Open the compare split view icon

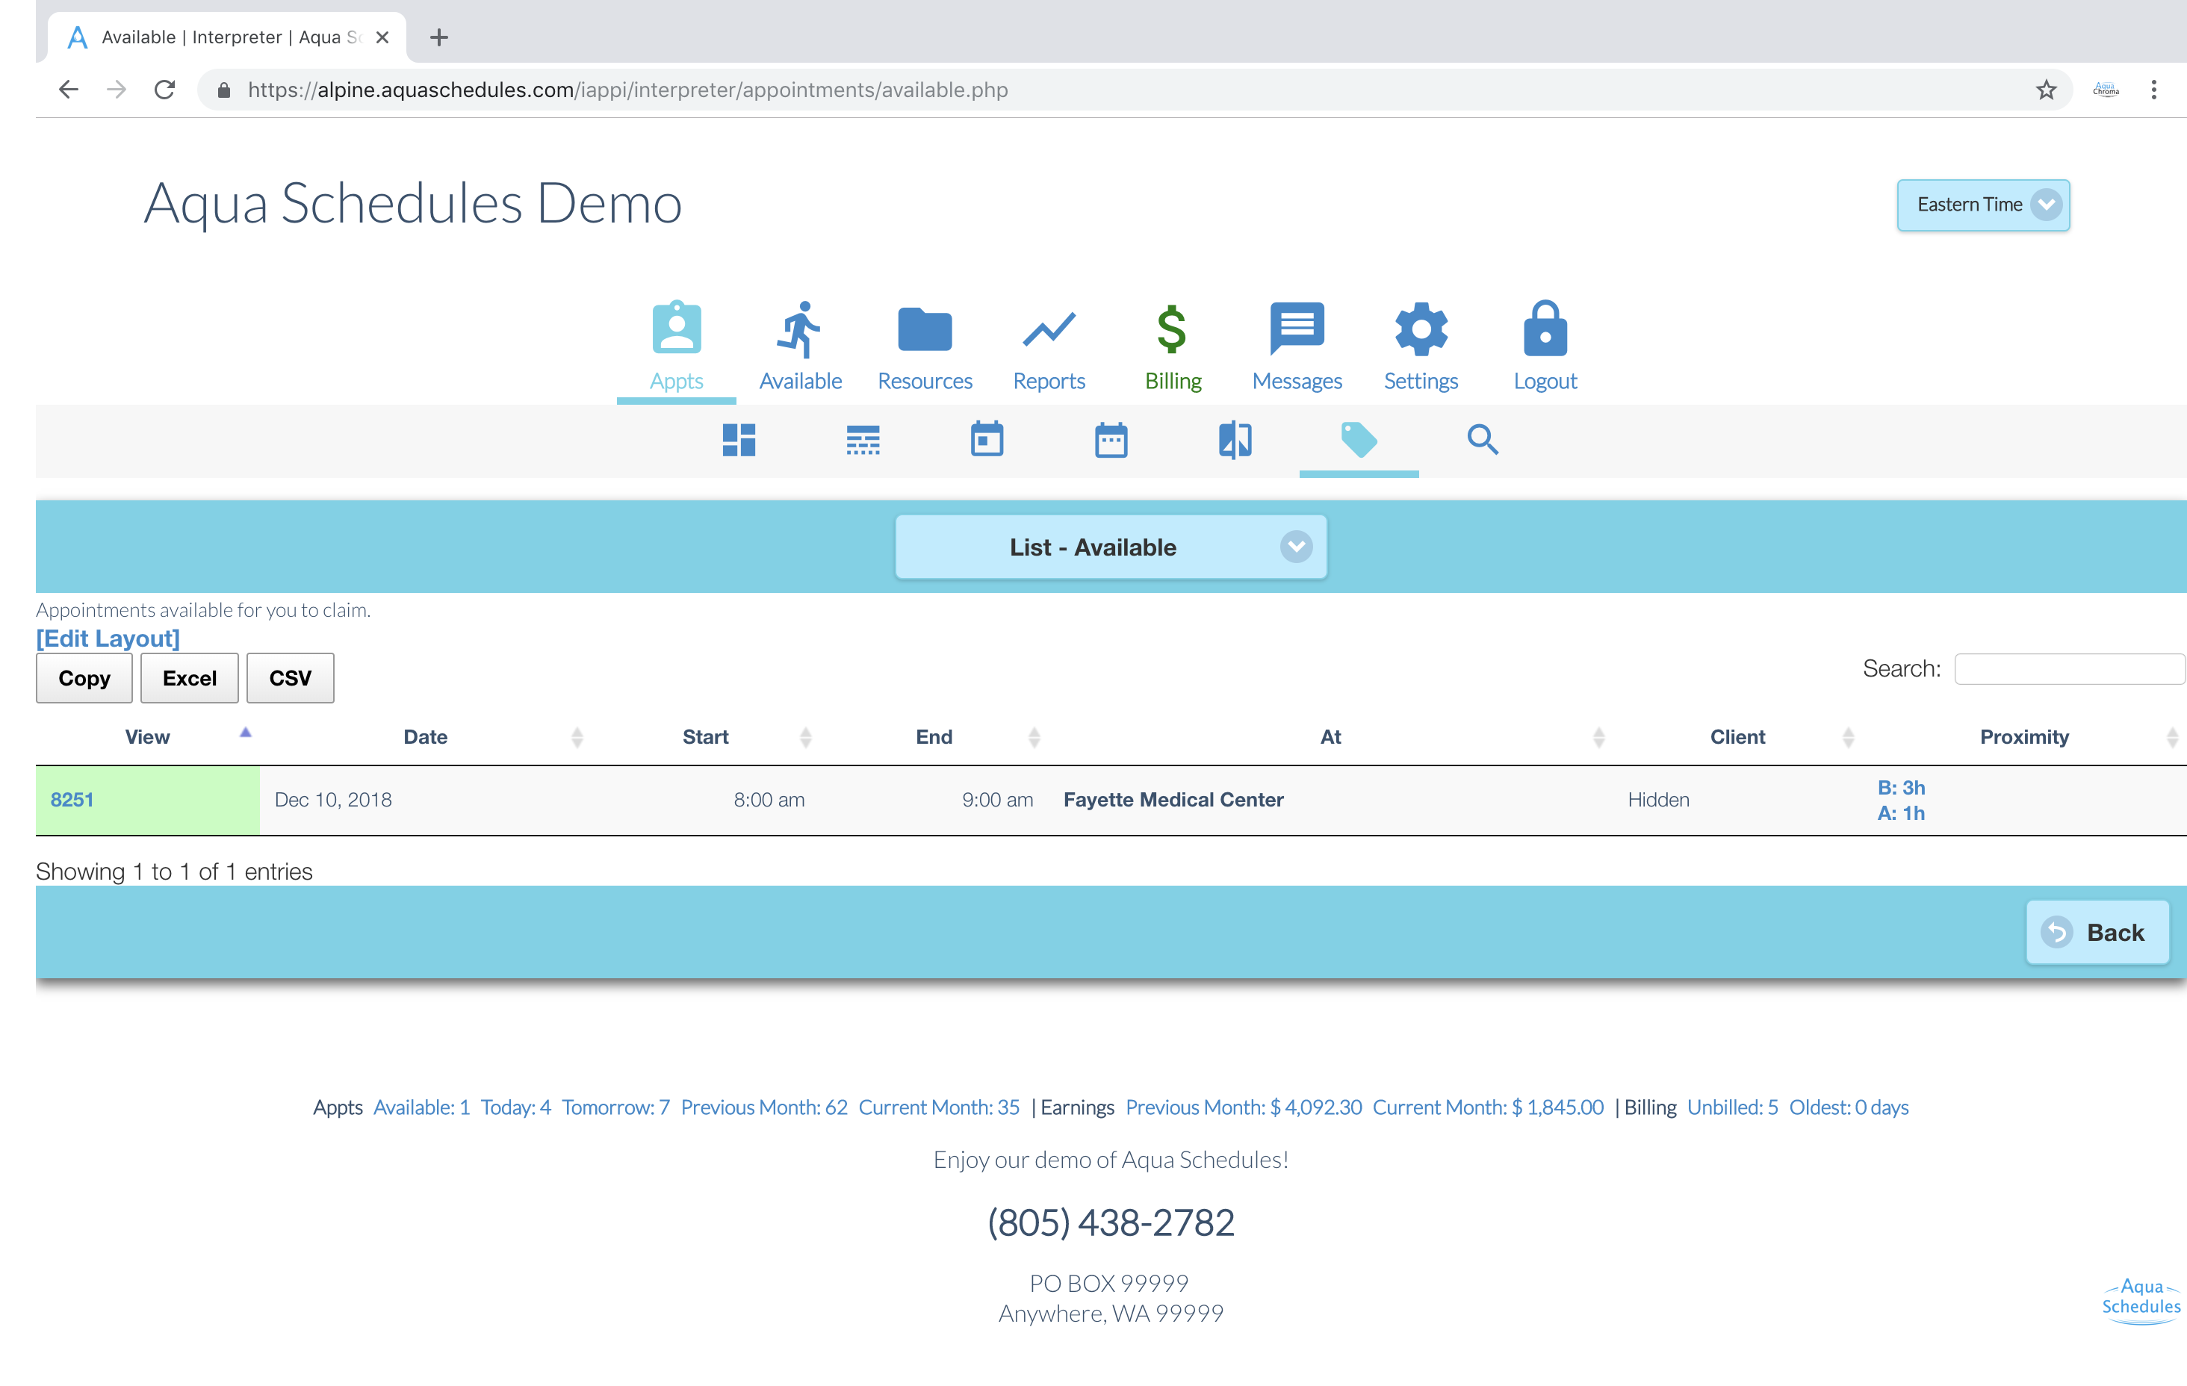point(1235,440)
